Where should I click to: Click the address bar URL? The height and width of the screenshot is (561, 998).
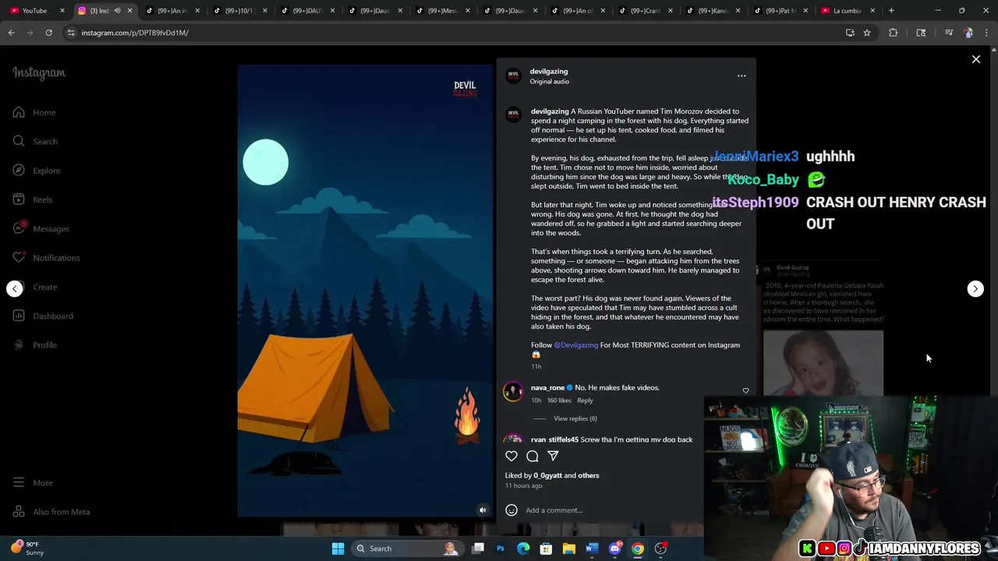tap(135, 33)
